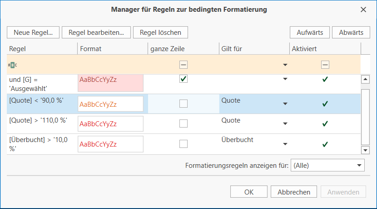Click the Aktiviert checkmark for the Überbucht rule
The height and width of the screenshot is (209, 377).
(x=325, y=144)
